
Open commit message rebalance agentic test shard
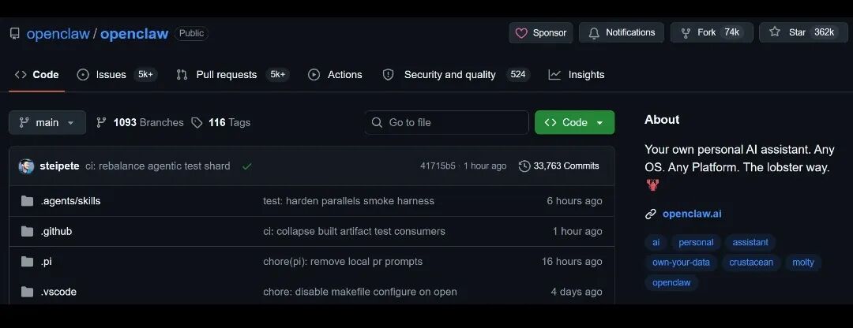coord(158,166)
